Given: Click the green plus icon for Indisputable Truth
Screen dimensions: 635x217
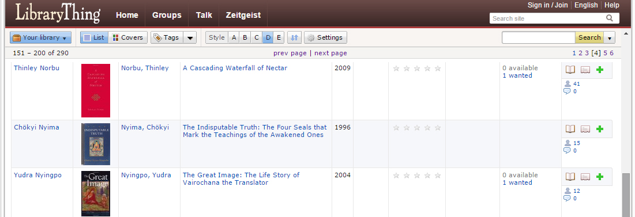Looking at the screenshot, I should [600, 129].
